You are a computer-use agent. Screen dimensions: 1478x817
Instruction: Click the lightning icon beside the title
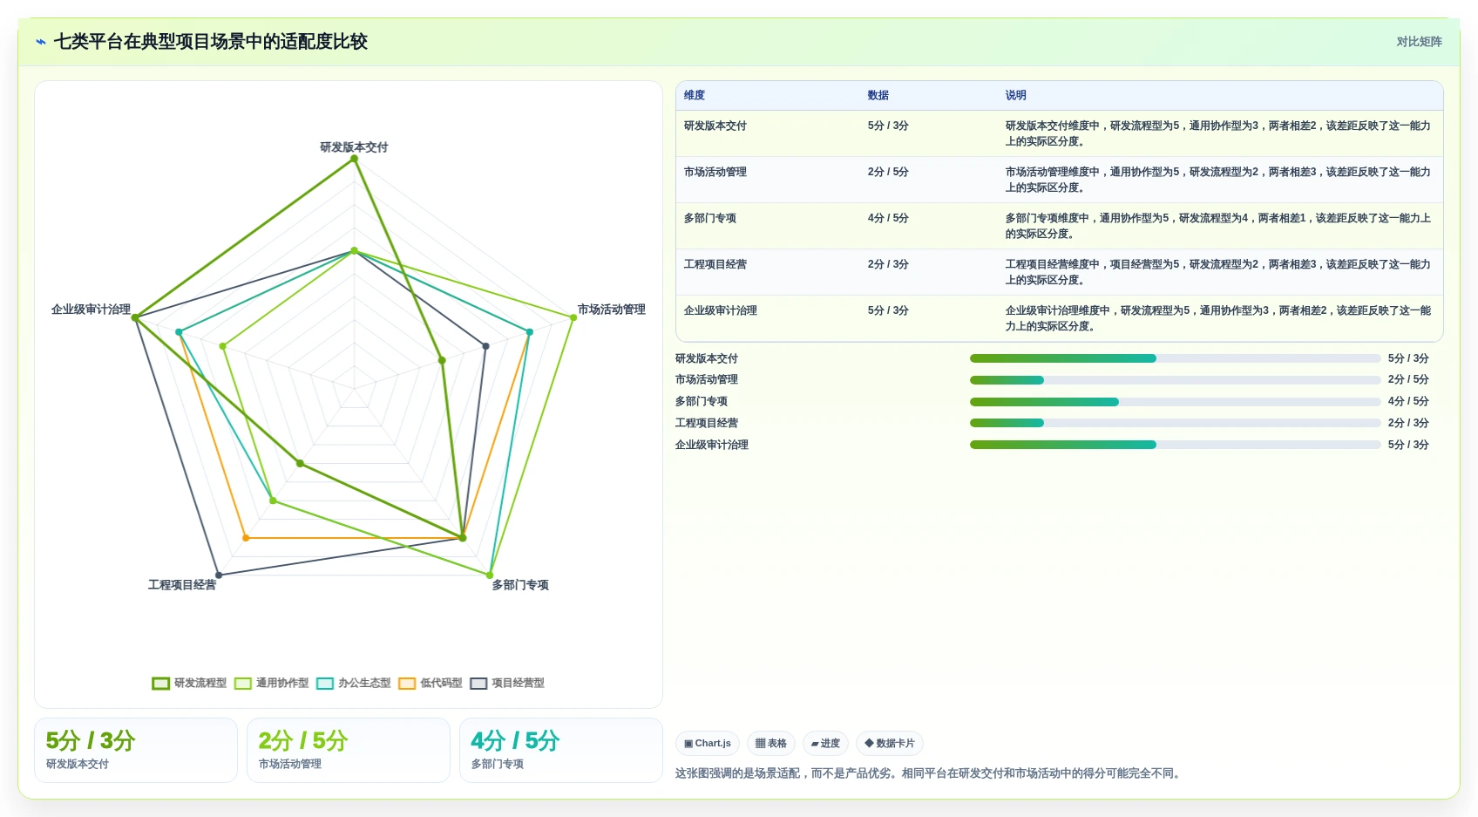click(x=41, y=42)
